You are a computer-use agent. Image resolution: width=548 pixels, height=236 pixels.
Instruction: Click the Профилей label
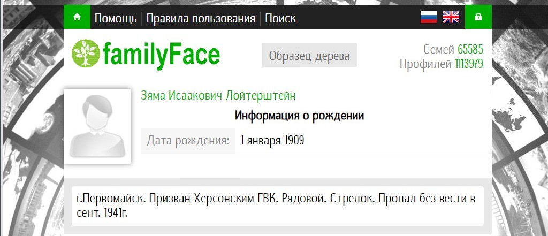coord(426,64)
